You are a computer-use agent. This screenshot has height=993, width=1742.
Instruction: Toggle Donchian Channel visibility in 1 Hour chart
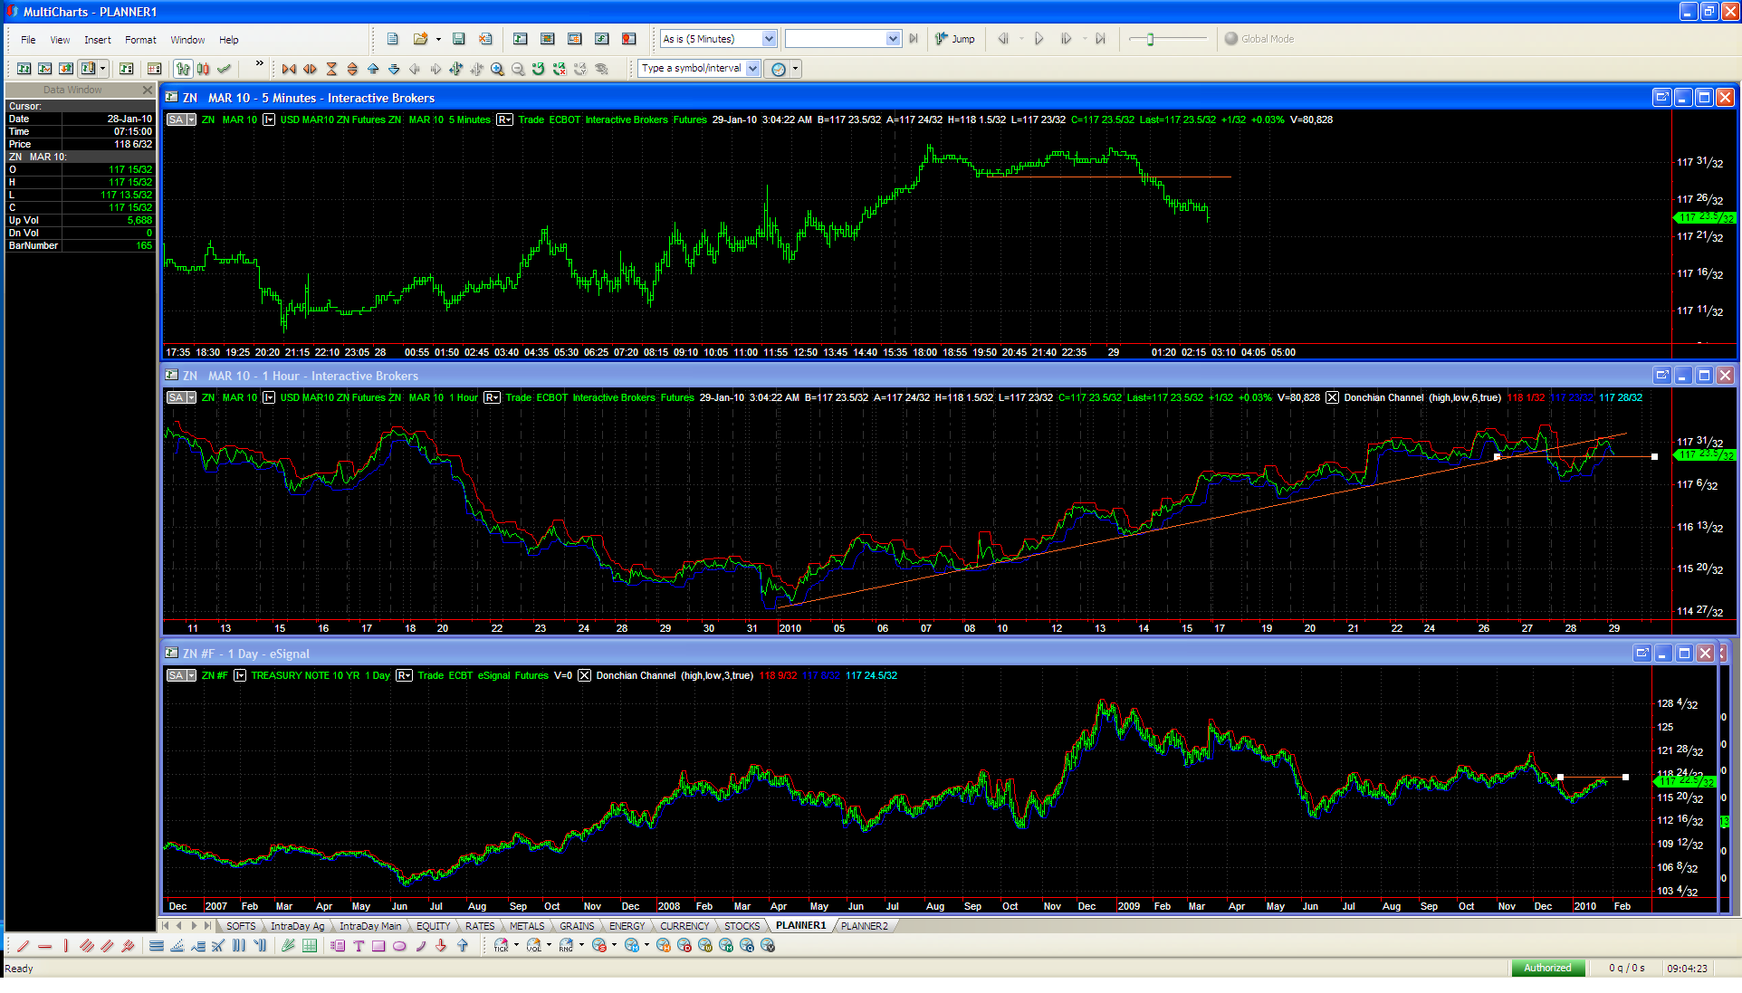pos(1332,397)
